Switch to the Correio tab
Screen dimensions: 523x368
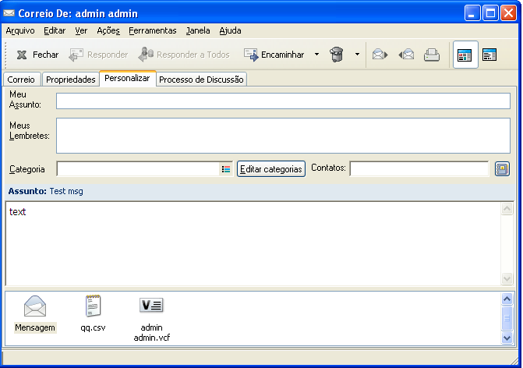21,80
